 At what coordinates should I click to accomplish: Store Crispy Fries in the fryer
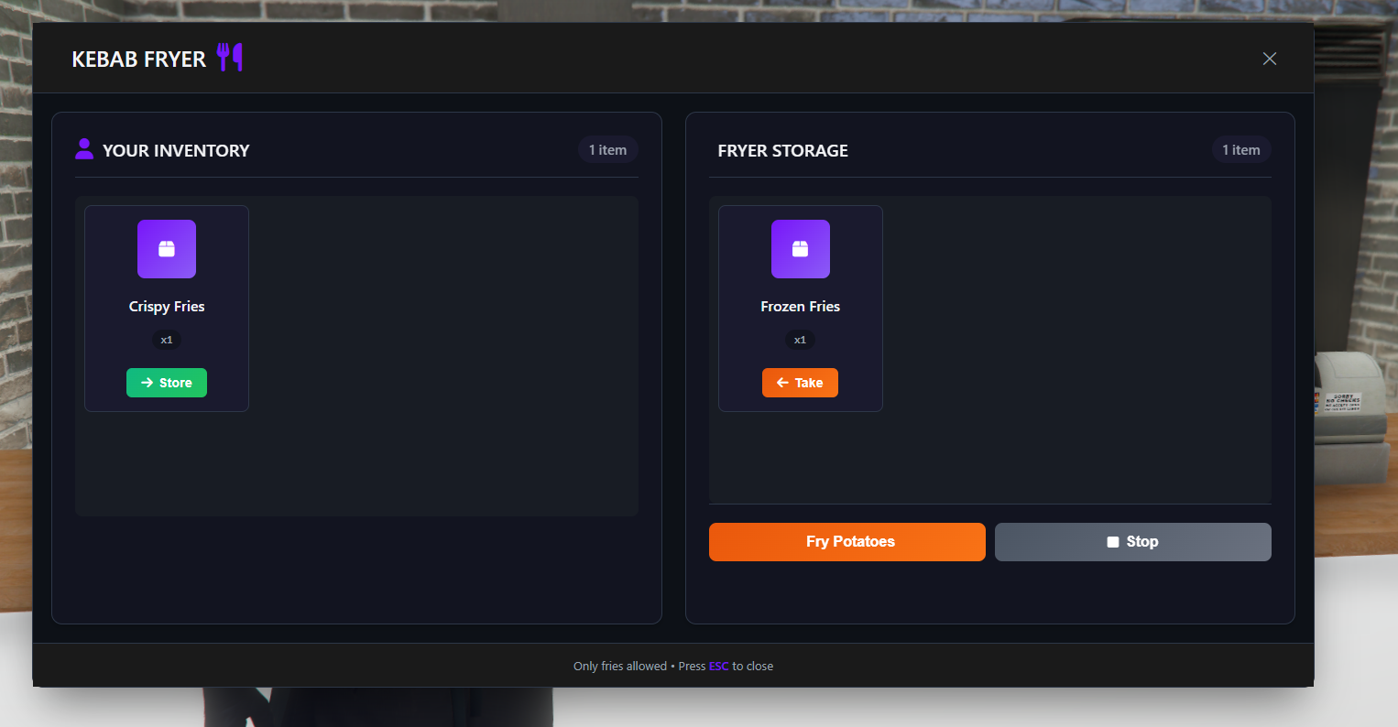pyautogui.click(x=167, y=383)
